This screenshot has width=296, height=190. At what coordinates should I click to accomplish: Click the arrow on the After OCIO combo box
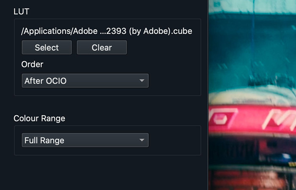141,81
